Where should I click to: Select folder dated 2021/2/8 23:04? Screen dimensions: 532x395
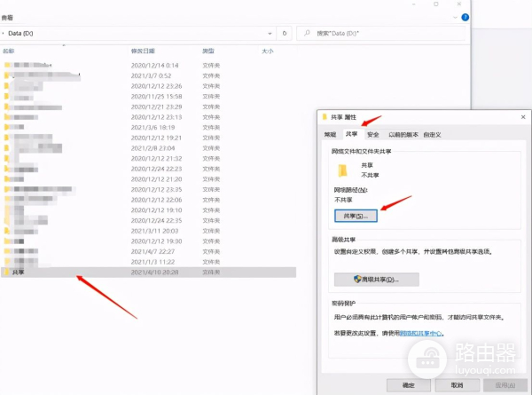(x=148, y=148)
